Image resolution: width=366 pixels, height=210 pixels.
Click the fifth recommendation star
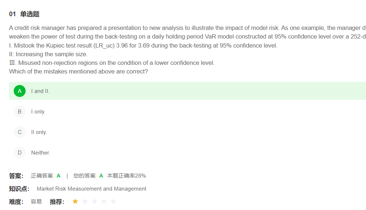[114, 201]
